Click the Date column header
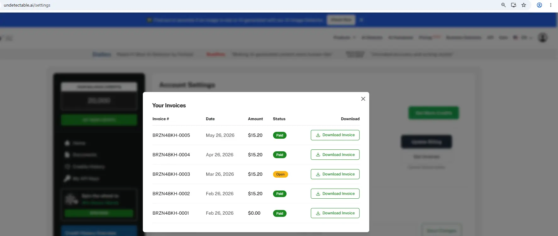The height and width of the screenshot is (236, 558). tap(210, 119)
